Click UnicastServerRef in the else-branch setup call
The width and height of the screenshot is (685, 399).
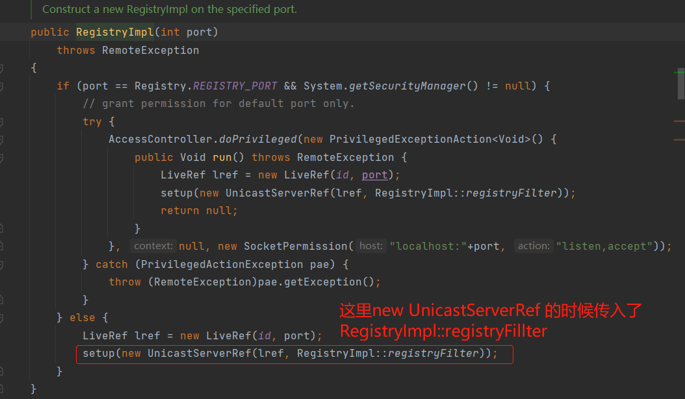click(x=200, y=353)
